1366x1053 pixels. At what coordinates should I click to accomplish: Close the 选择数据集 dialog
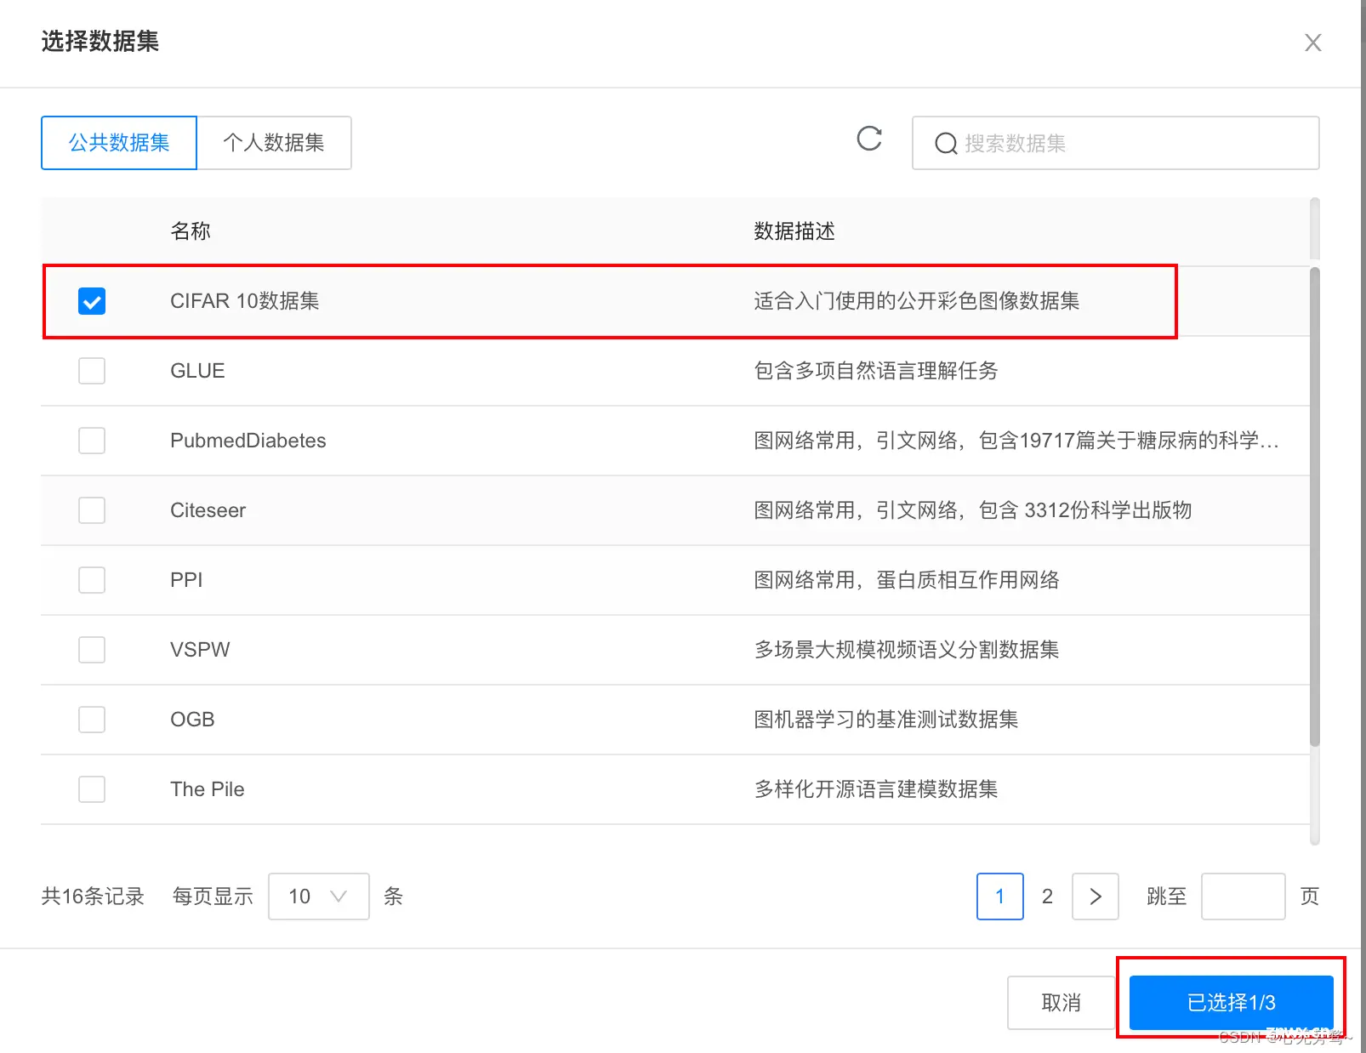[1312, 43]
